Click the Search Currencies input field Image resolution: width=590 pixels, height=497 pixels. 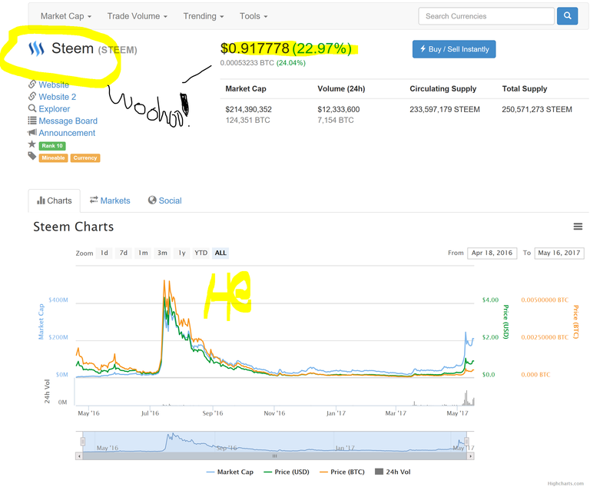click(486, 16)
